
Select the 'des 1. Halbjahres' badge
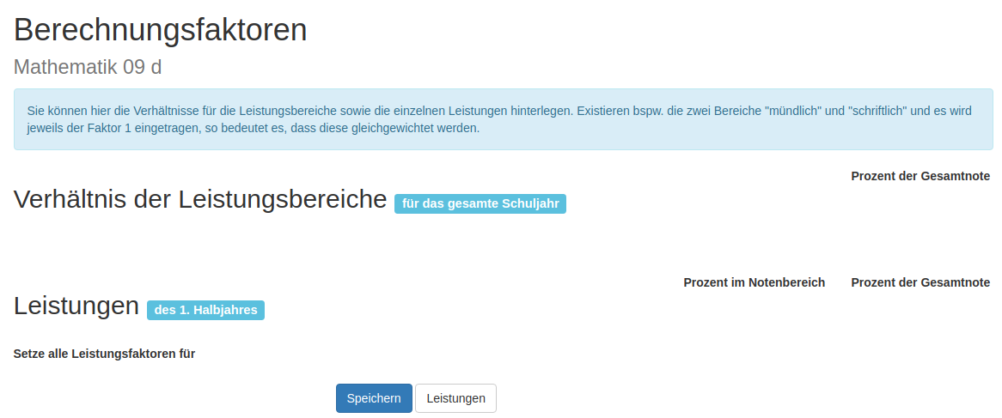(x=205, y=310)
